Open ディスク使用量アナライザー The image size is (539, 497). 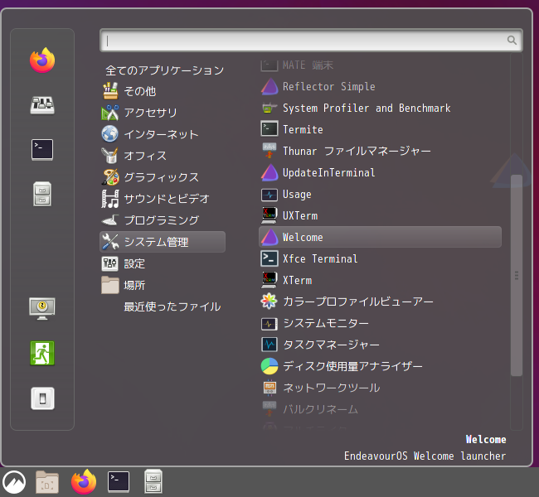pyautogui.click(x=380, y=366)
